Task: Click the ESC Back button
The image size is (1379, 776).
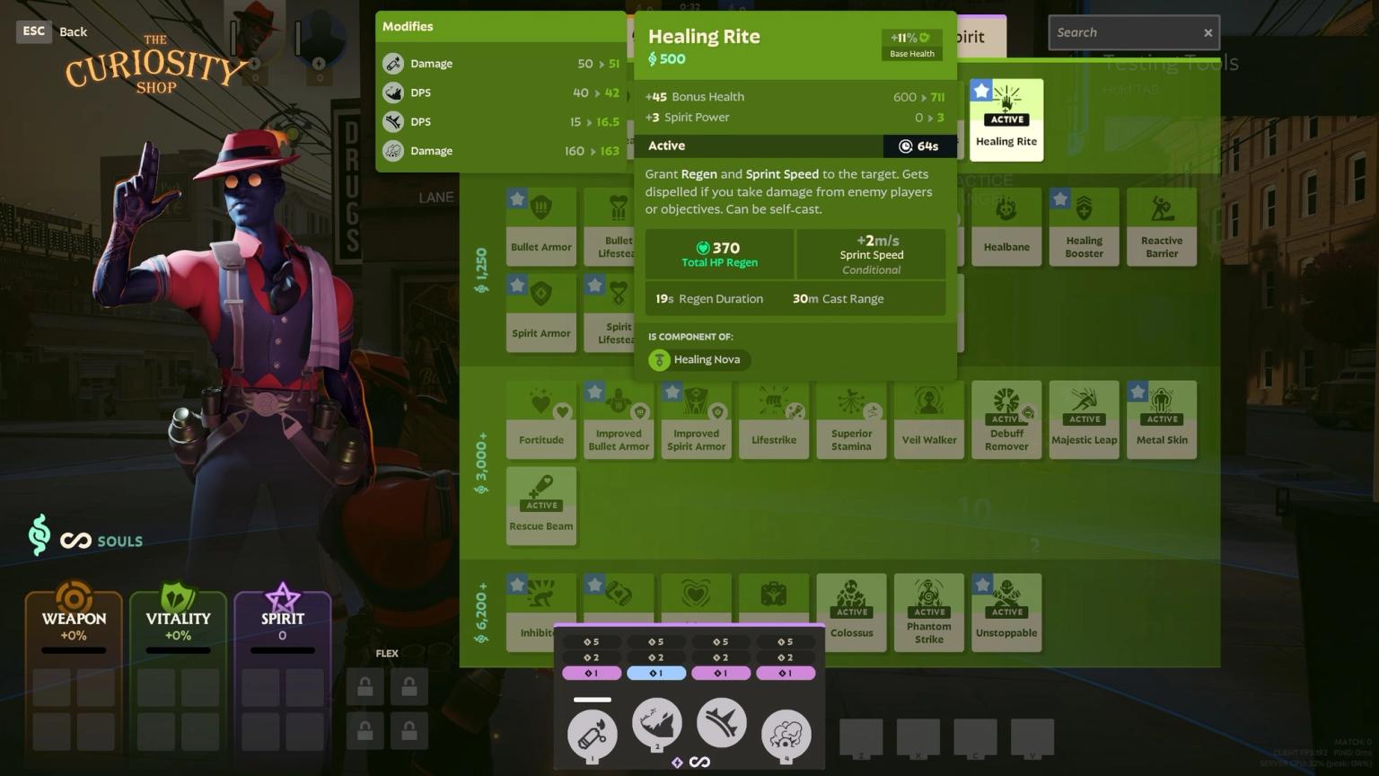Action: pyautogui.click(x=52, y=31)
